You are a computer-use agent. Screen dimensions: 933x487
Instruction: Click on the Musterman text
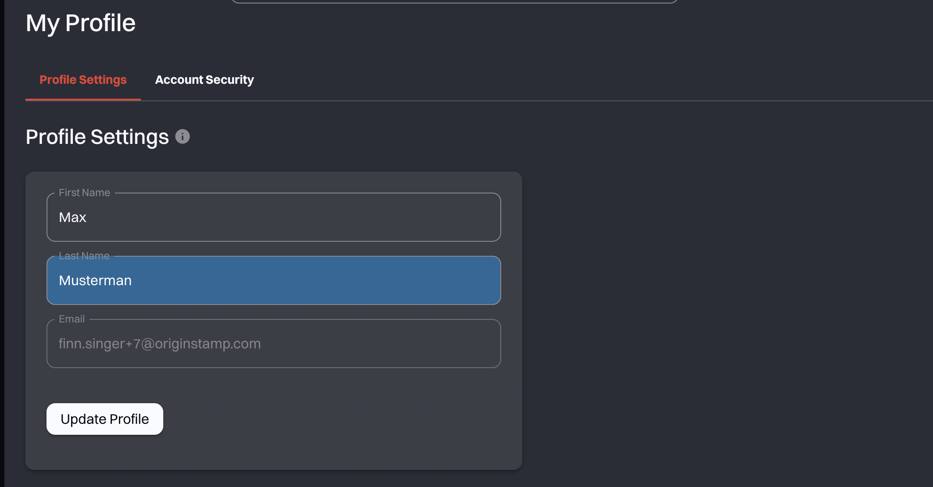pos(95,281)
